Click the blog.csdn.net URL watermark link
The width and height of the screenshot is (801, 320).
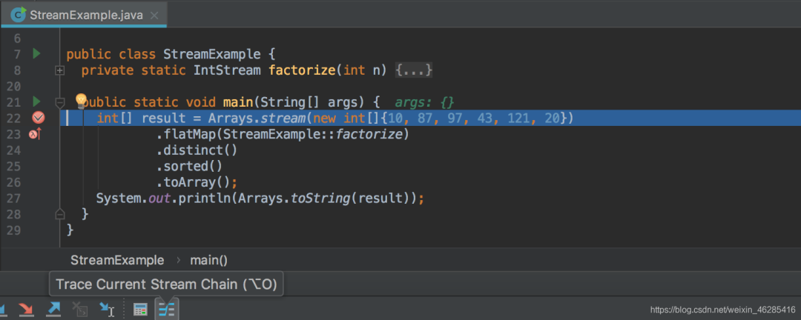click(722, 310)
